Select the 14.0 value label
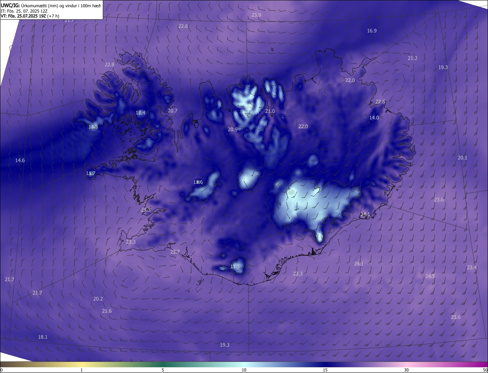The width and height of the screenshot is (488, 373). [x=374, y=117]
